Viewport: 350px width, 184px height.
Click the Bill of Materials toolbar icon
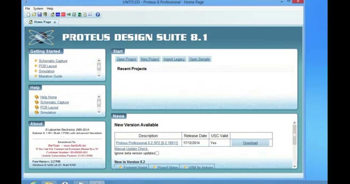pyautogui.click(x=85, y=15)
